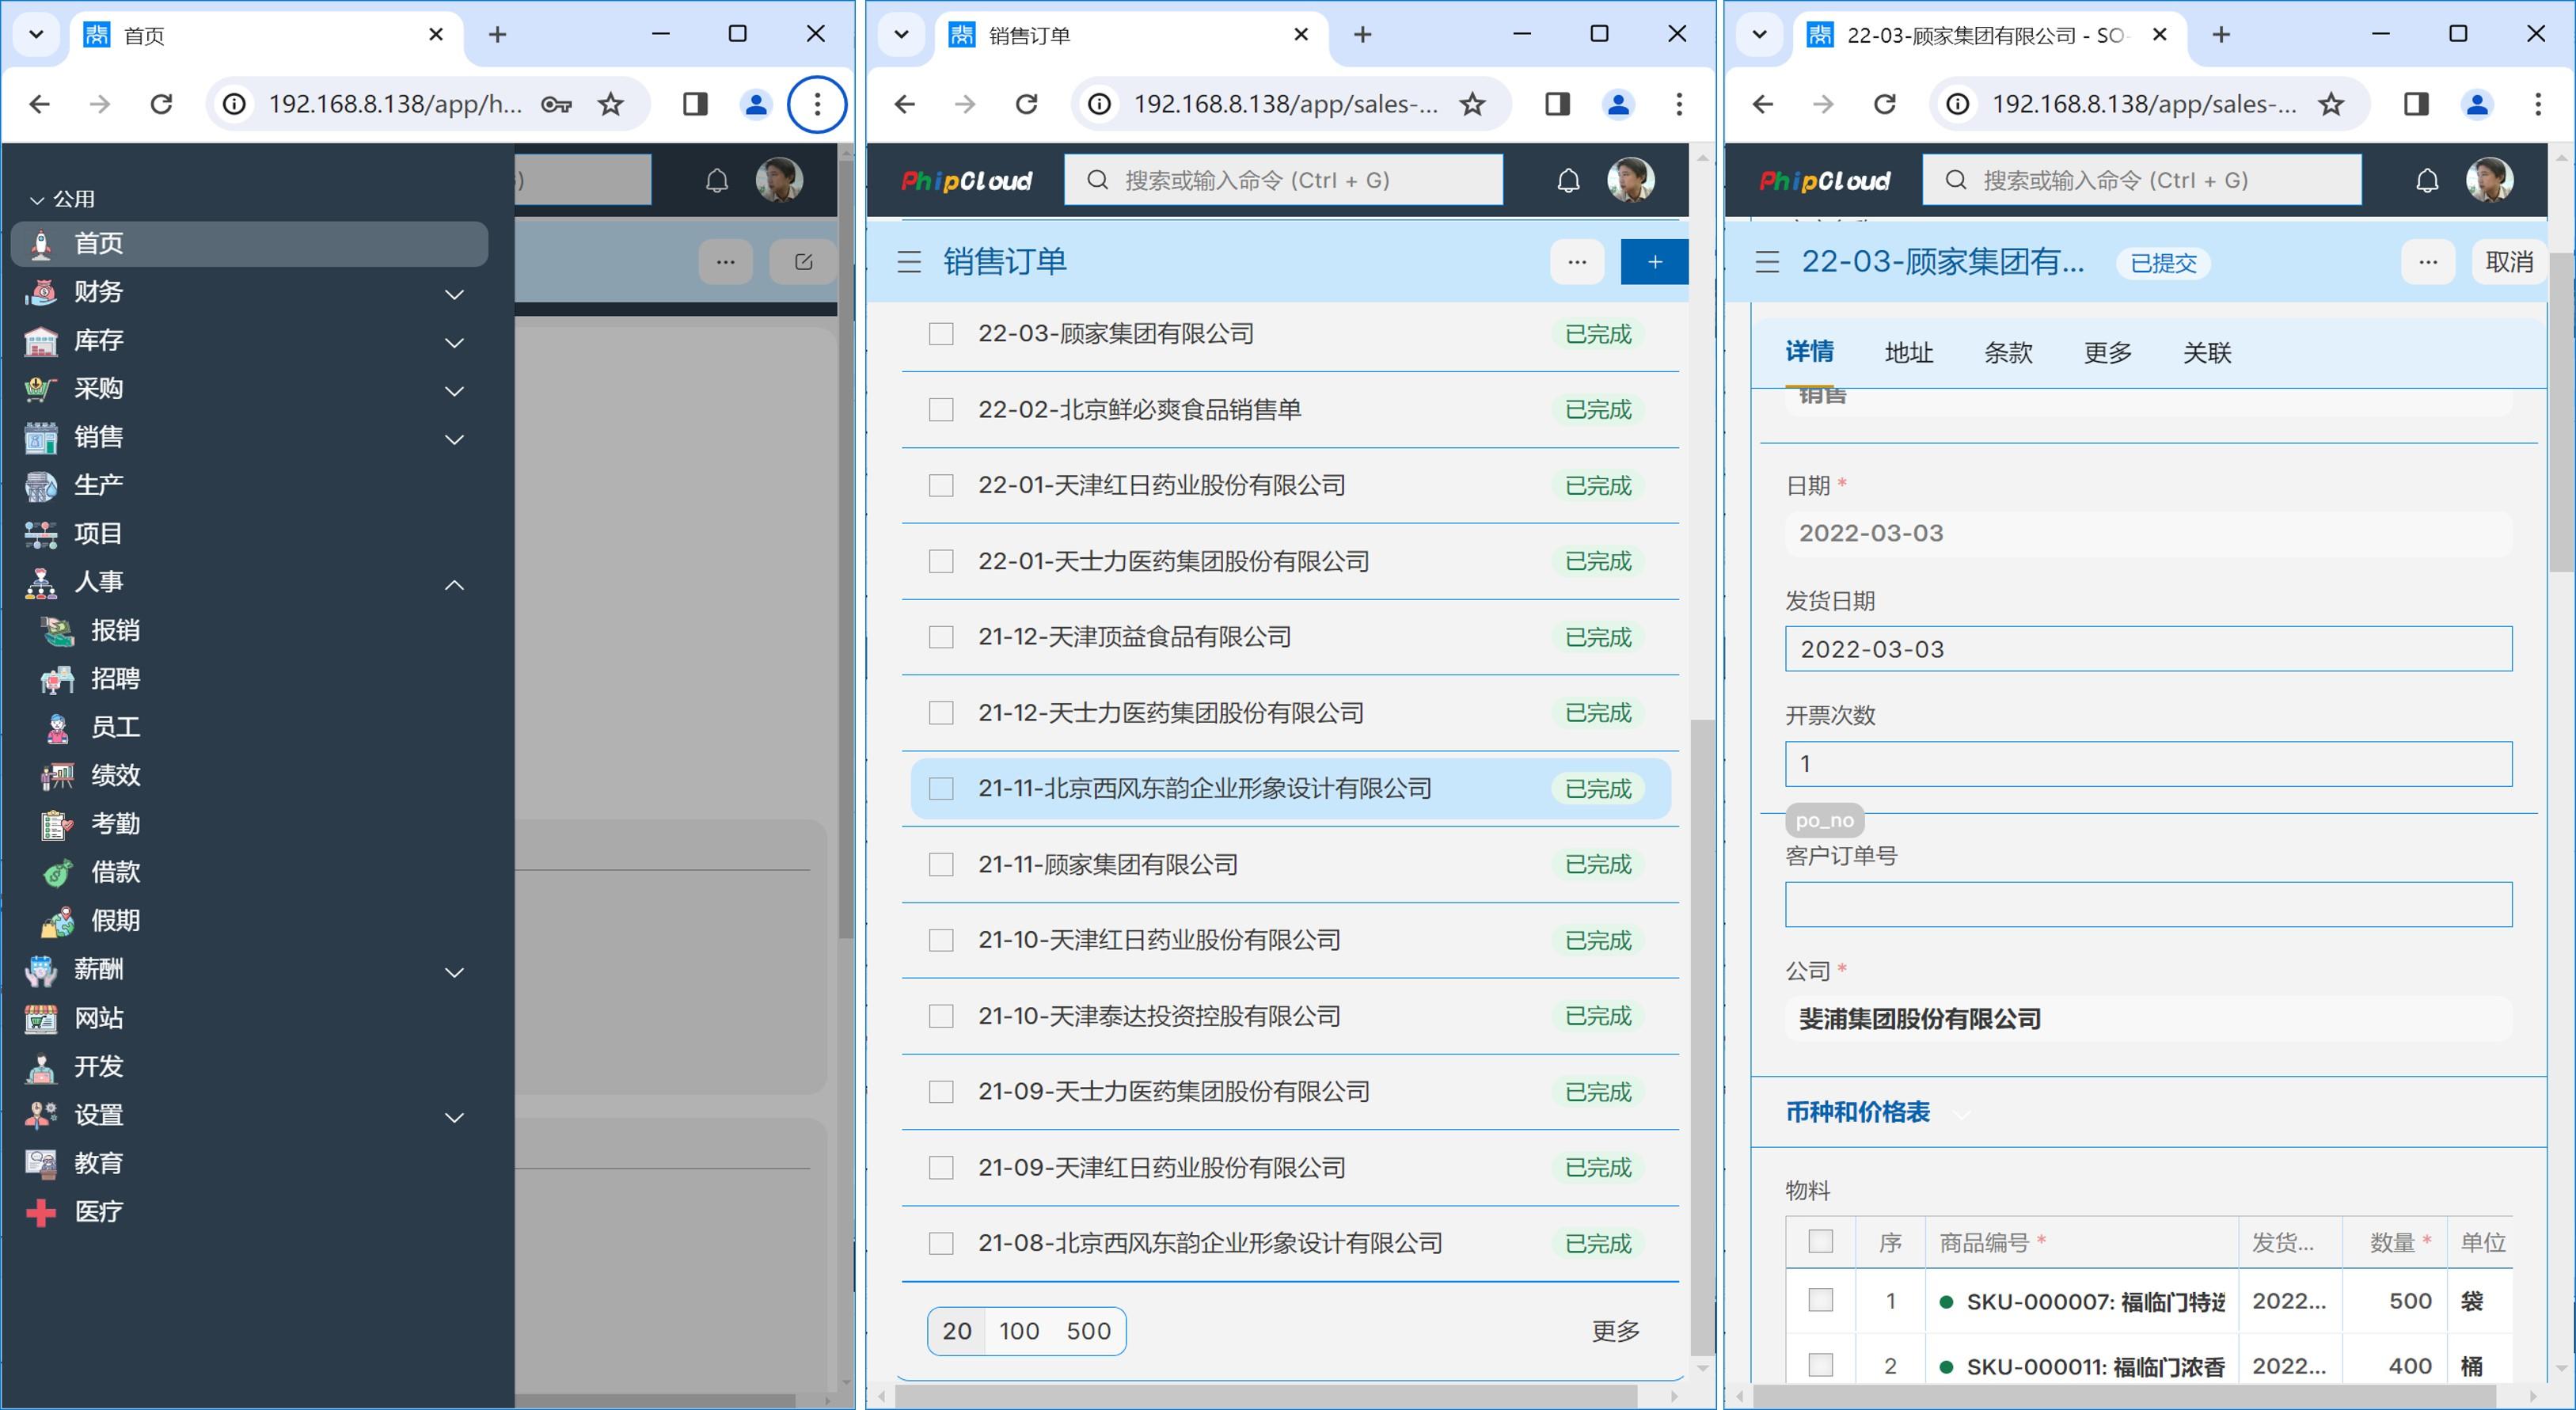
Task: Click the 库存 warehouse icon
Action: tap(41, 341)
